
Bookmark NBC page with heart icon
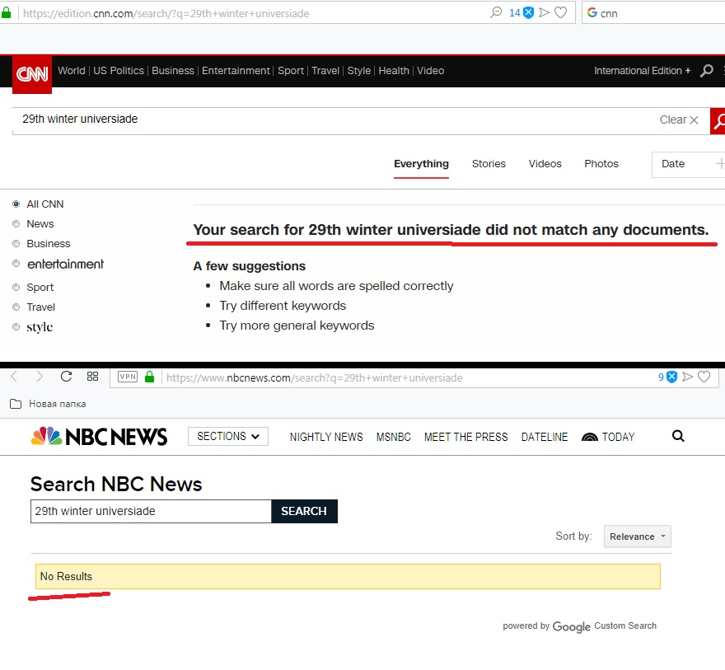[x=704, y=377]
